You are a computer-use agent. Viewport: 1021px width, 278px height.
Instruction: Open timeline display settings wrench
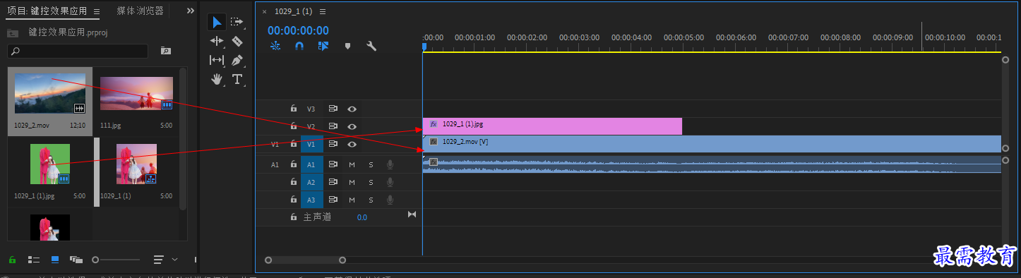tap(371, 46)
